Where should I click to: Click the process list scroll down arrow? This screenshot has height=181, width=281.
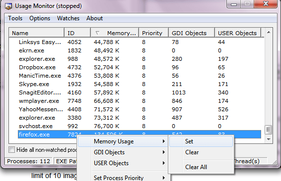(269, 139)
